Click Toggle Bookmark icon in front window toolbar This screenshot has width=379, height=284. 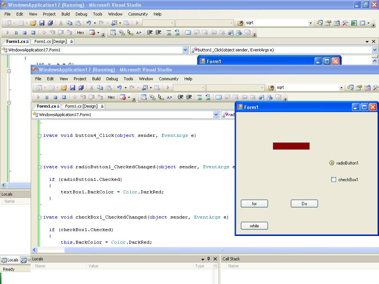click(x=218, y=97)
